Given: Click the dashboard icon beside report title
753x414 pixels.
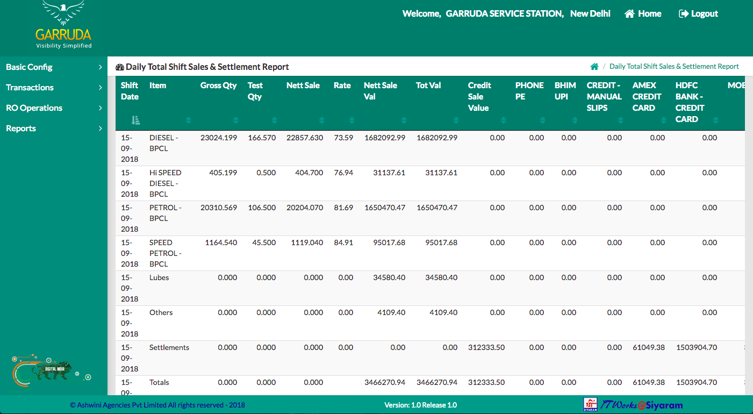Looking at the screenshot, I should click(120, 67).
